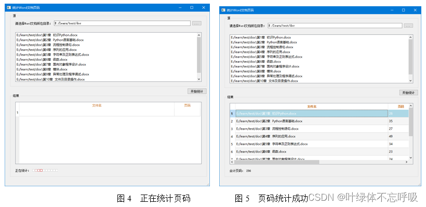The height and width of the screenshot is (207, 426).
Task: Click 第3章 流程控制语句.docx cell in results table
Action: click(x=312, y=129)
